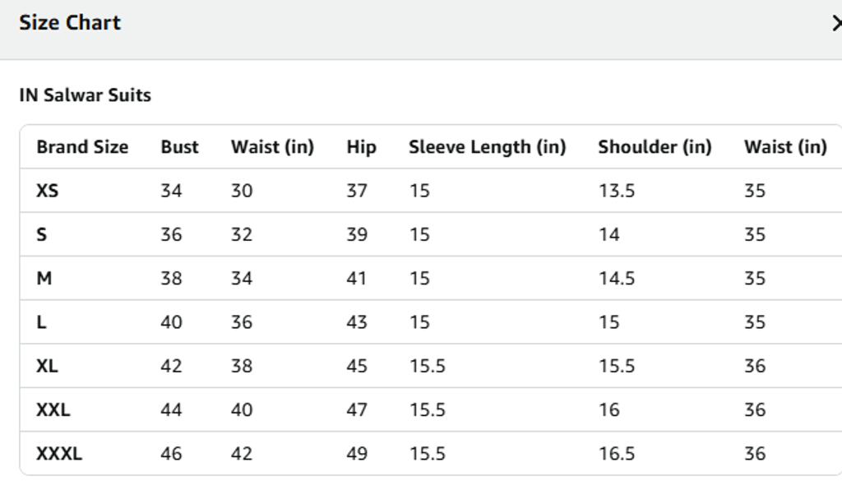Click the Hip column header
Image resolution: width=842 pixels, height=481 pixels.
tap(361, 147)
